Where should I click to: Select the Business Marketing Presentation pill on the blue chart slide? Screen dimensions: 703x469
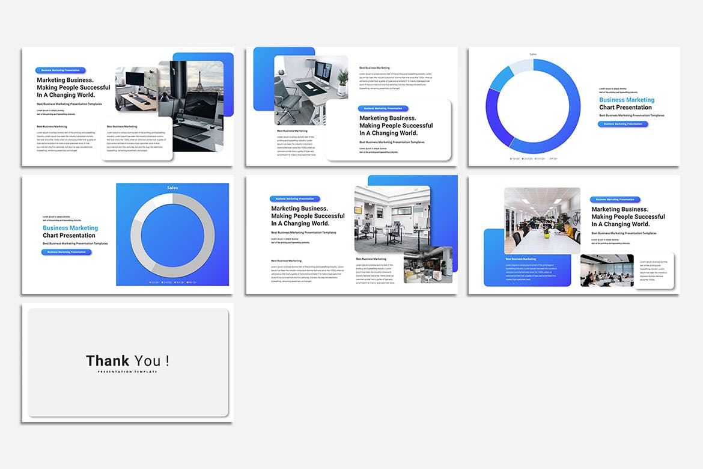(x=66, y=253)
